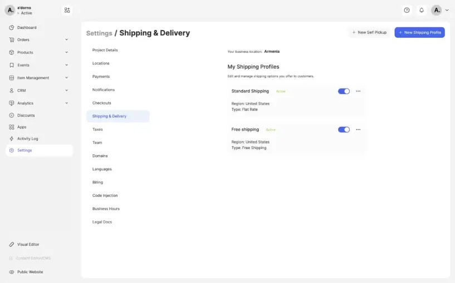
Task: Expand the Products menu chevron
Action: point(66,52)
